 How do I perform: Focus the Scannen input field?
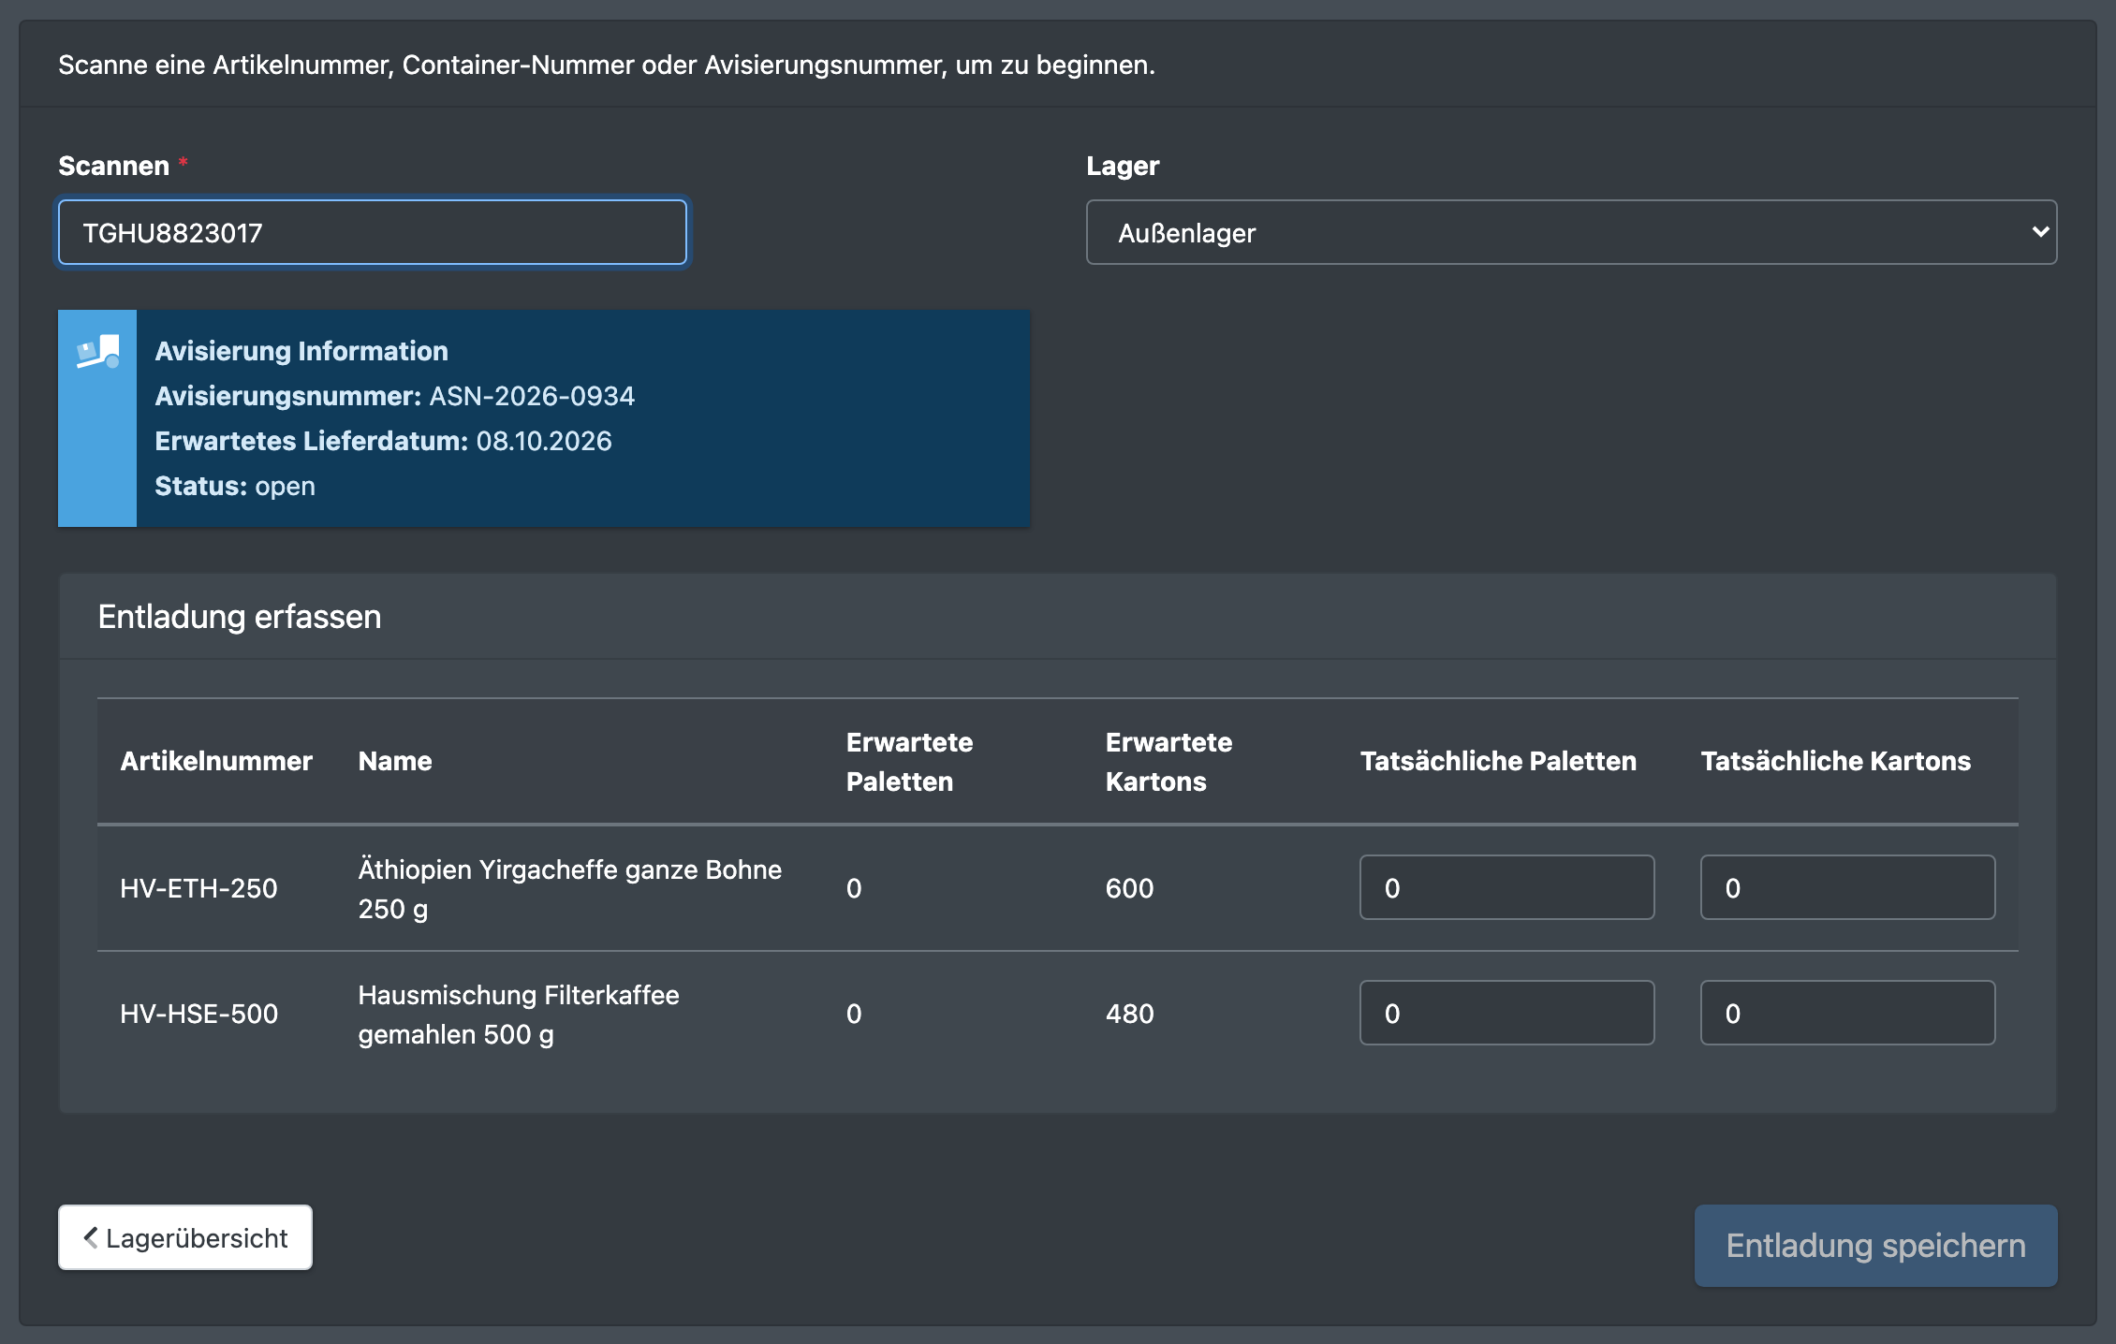[373, 232]
